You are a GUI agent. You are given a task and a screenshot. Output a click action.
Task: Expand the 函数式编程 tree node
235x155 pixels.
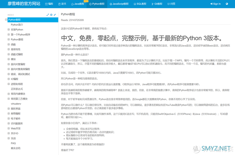click(9, 54)
